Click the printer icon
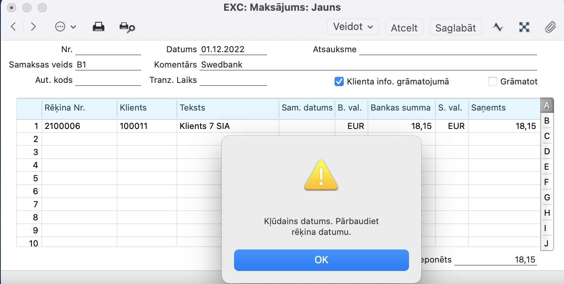Viewport: 564px width, 284px height. (x=99, y=27)
